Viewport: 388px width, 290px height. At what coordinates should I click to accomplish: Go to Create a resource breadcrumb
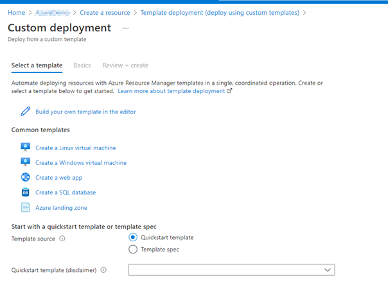pyautogui.click(x=105, y=13)
